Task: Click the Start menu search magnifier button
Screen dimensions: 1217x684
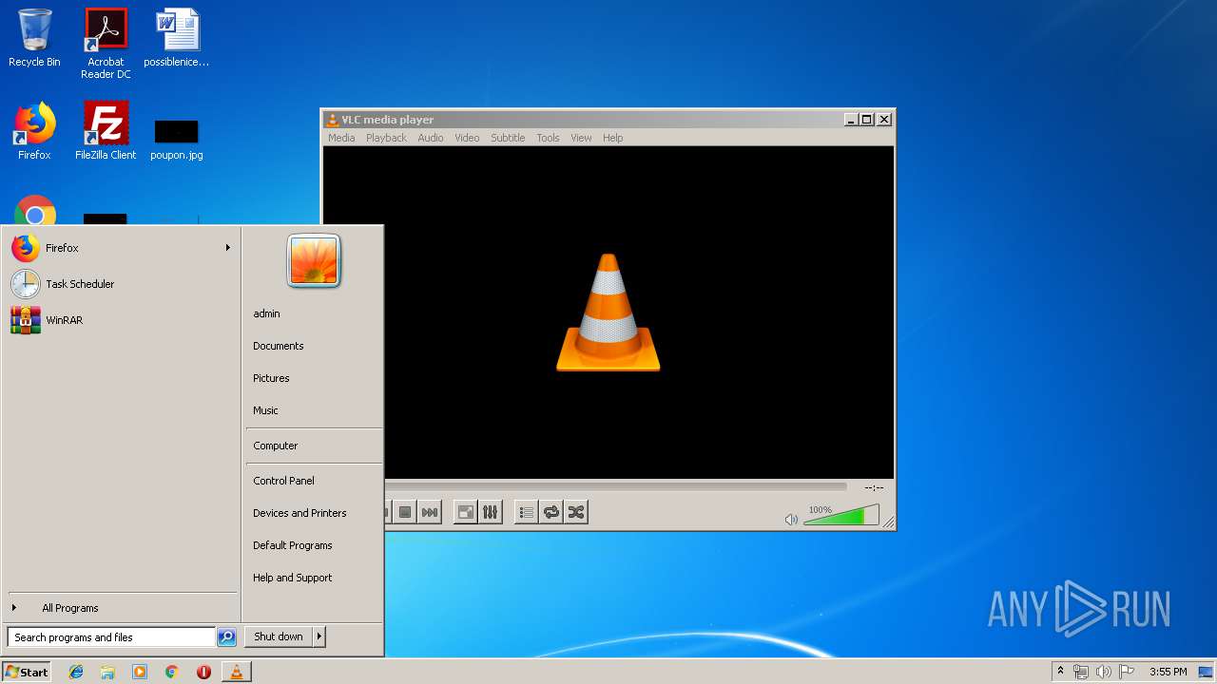Action: [226, 637]
